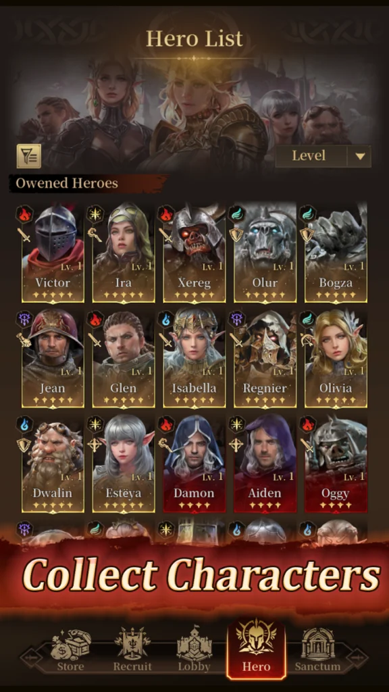The image size is (389, 692).
Task: Click the left arrow of the bottom navigation
Action: click(32, 658)
